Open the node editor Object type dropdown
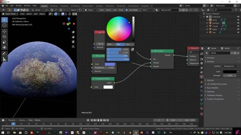This screenshot has height=135, width=241. point(91,10)
